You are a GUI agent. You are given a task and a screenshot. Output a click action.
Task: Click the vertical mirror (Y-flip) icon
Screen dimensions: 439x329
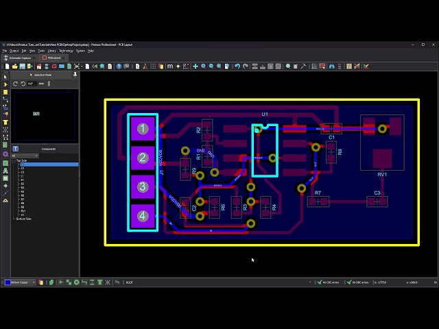[x=49, y=84]
